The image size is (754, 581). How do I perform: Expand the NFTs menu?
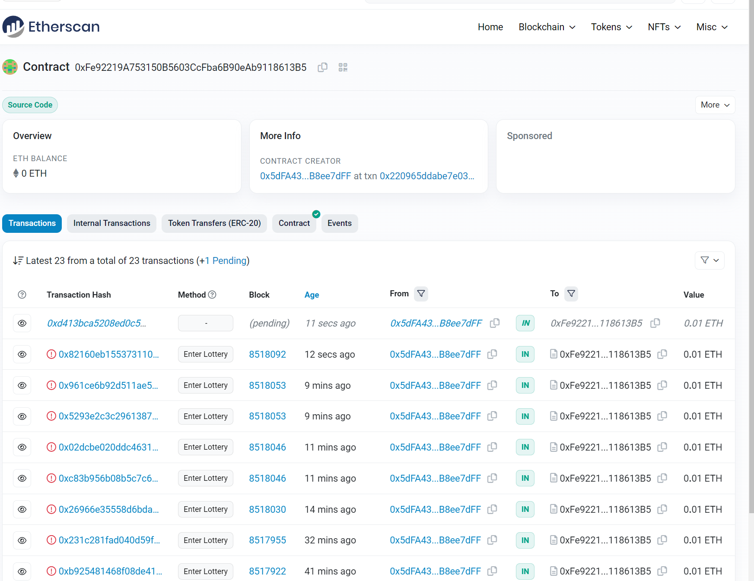coord(664,27)
